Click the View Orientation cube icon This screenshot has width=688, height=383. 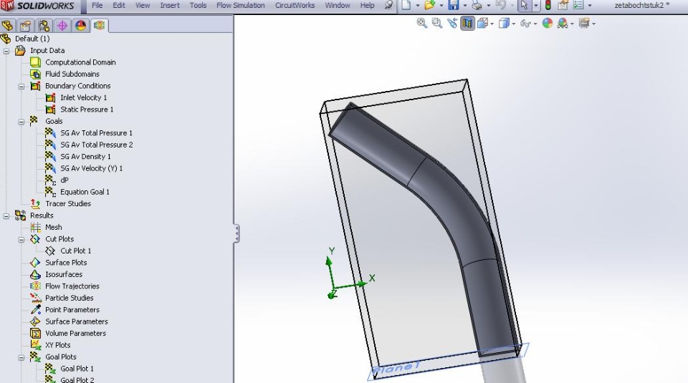[482, 23]
